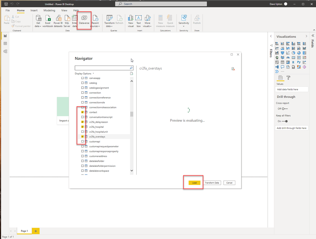Select the Python visual icon
316x239 pixels.
point(299,62)
